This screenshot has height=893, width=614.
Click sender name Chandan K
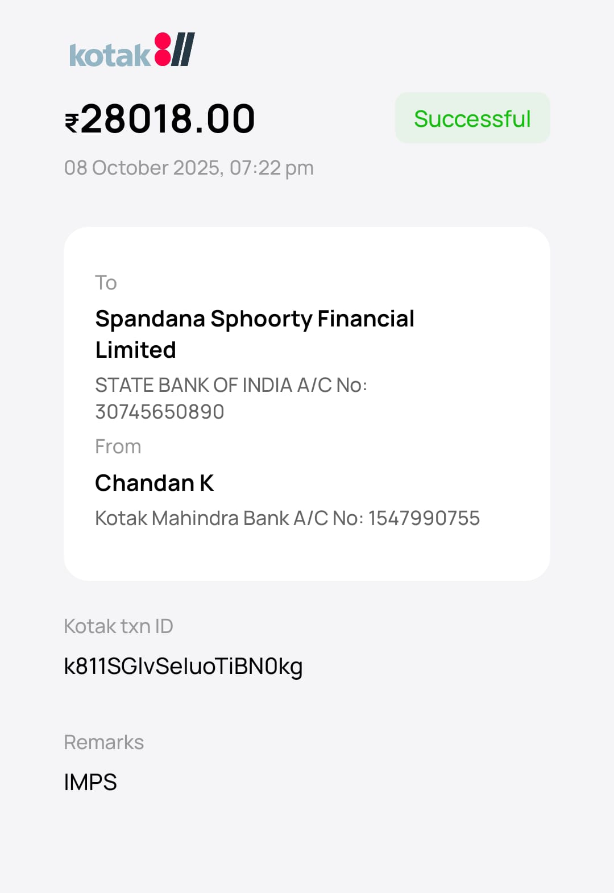pos(154,483)
